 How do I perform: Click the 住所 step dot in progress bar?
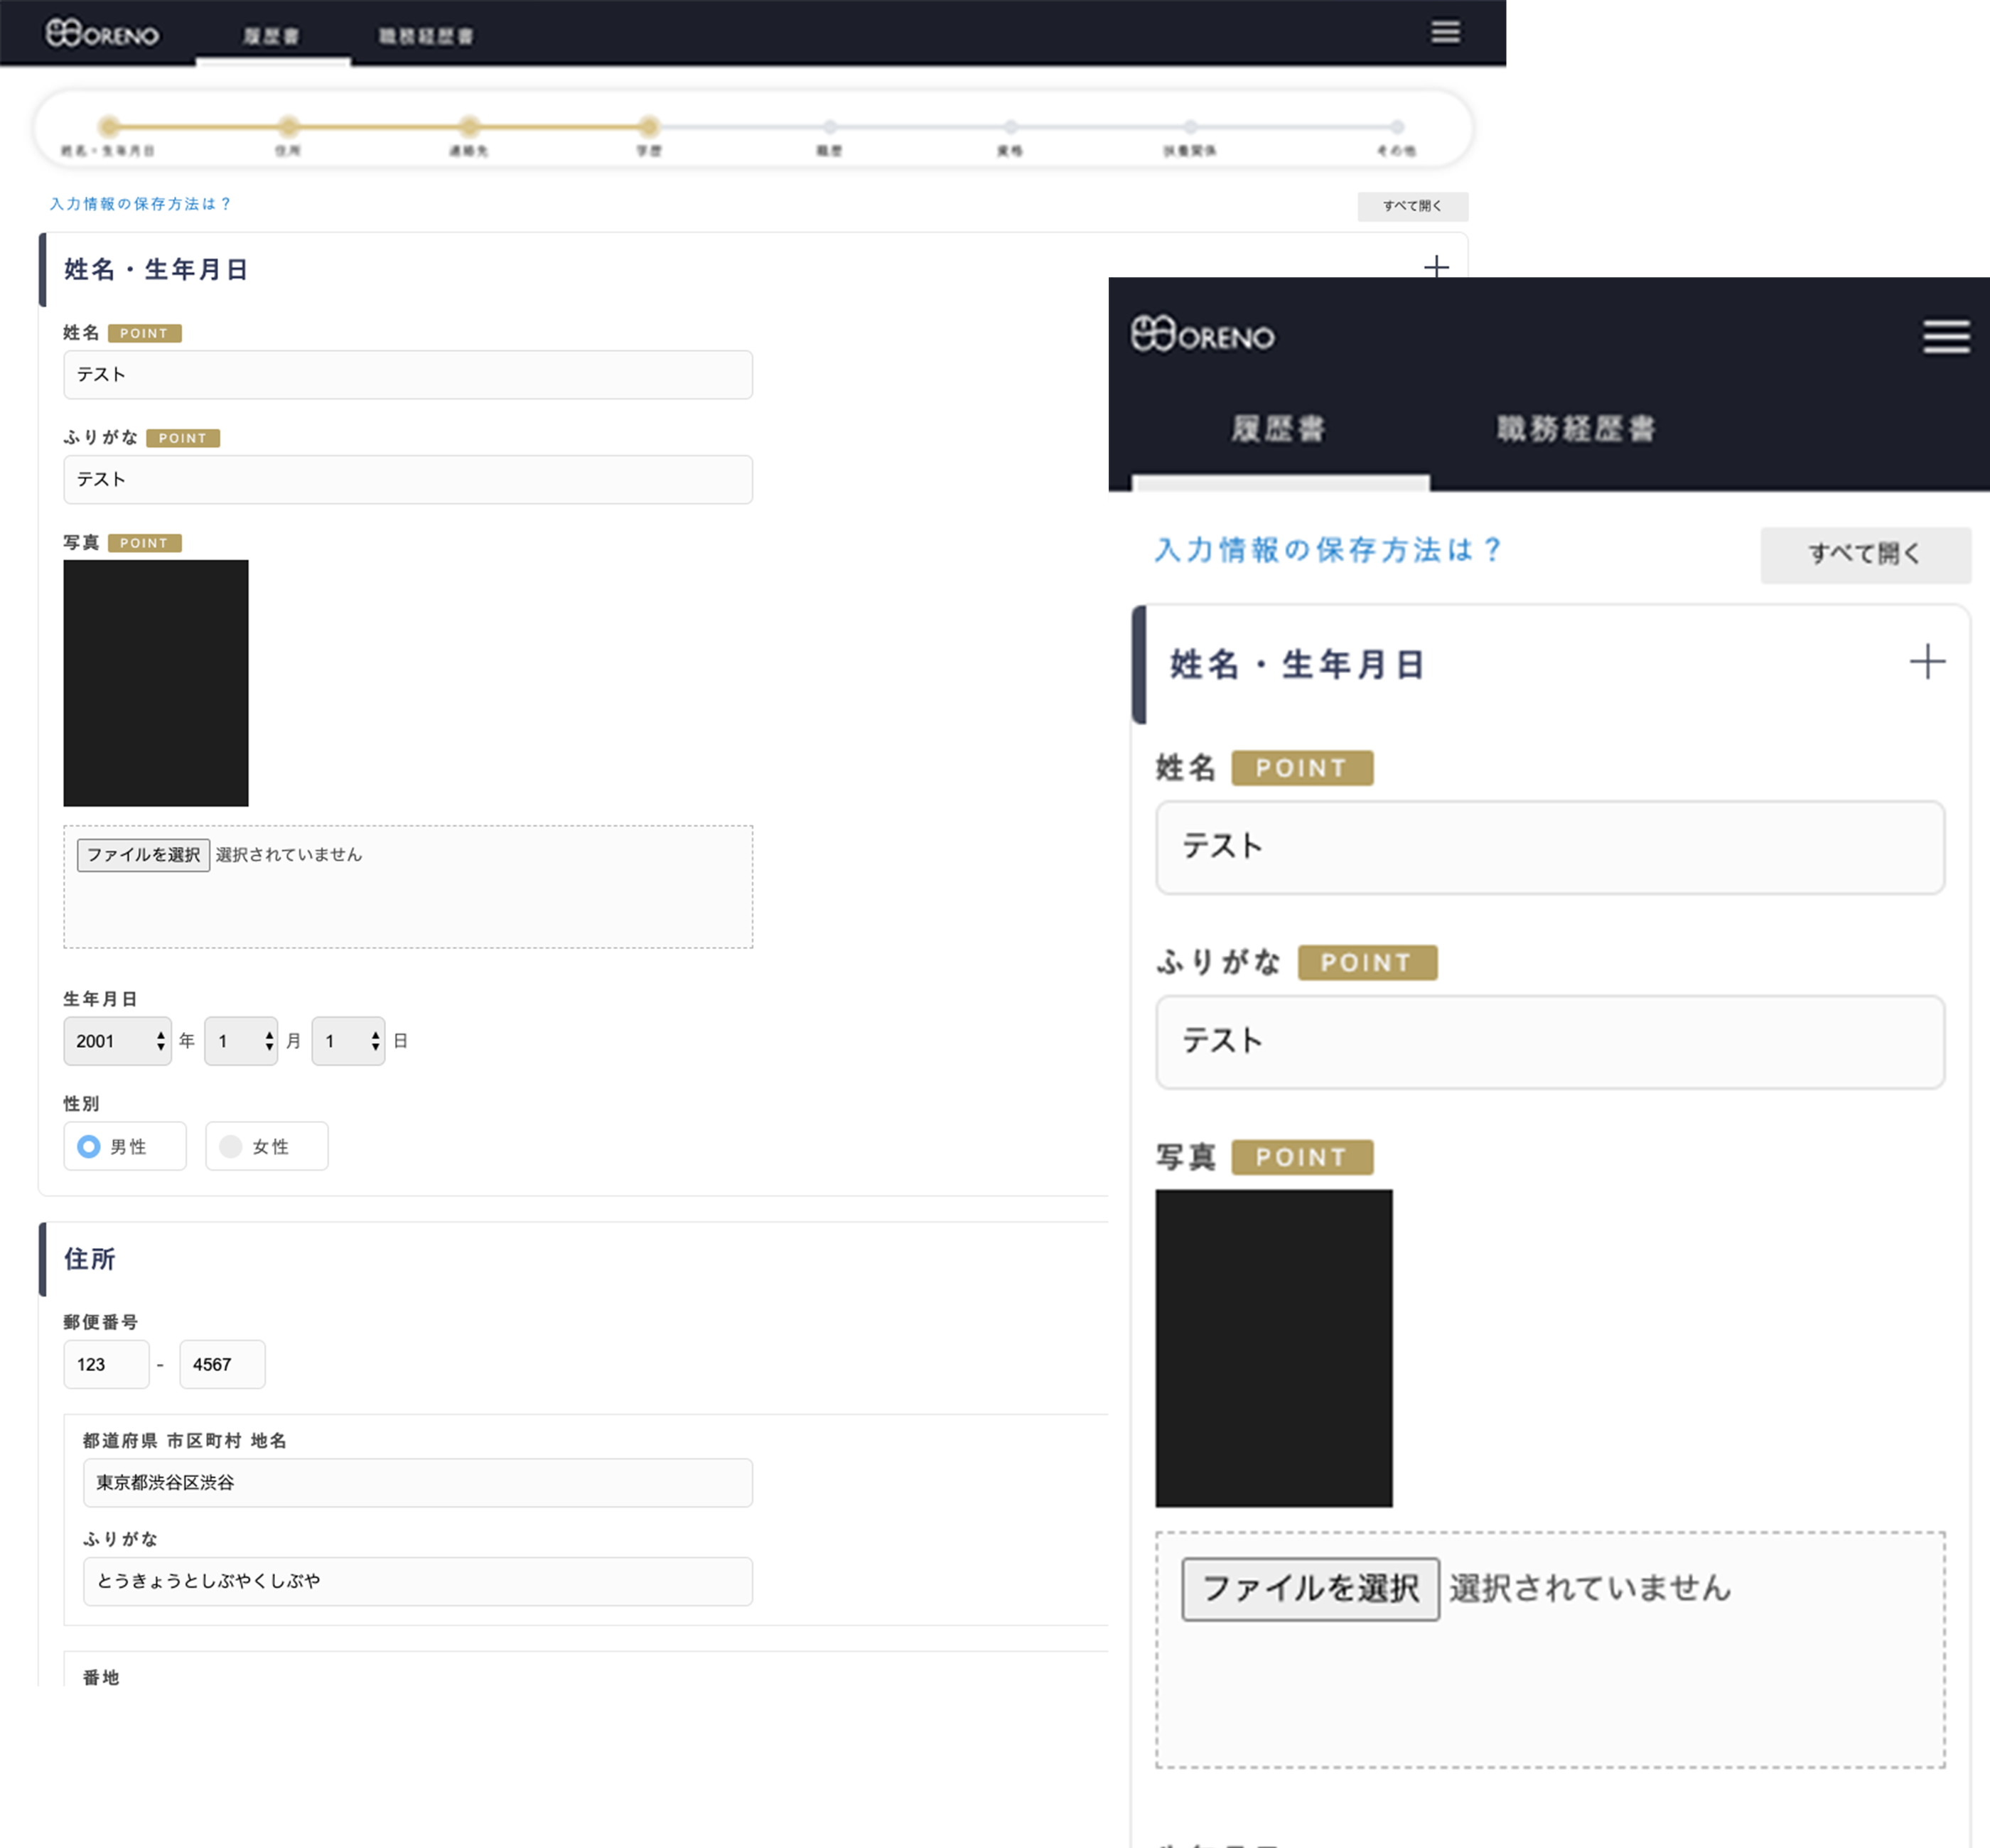[x=288, y=127]
